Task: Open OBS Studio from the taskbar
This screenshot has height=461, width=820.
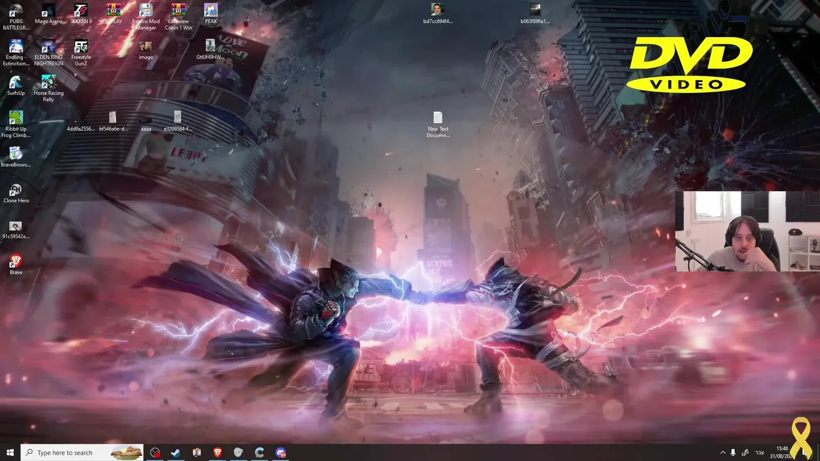Action: 155,453
